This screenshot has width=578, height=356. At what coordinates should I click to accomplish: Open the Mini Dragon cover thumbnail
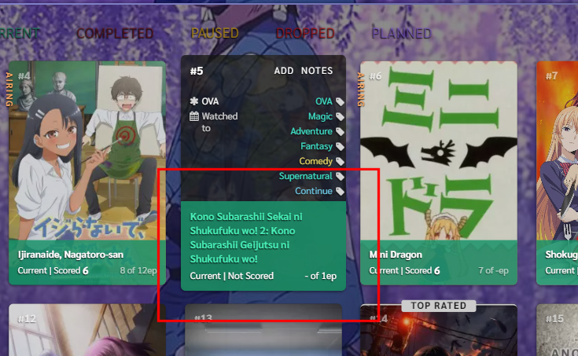click(439, 151)
